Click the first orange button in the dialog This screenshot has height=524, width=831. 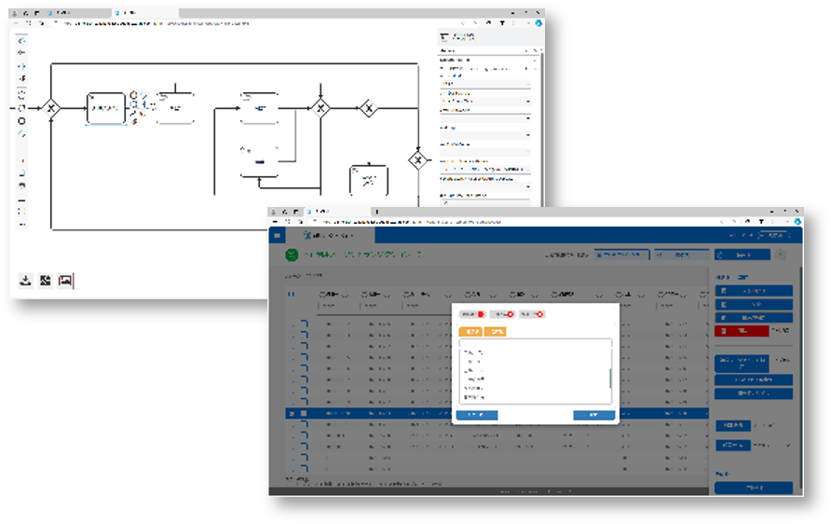pos(471,332)
